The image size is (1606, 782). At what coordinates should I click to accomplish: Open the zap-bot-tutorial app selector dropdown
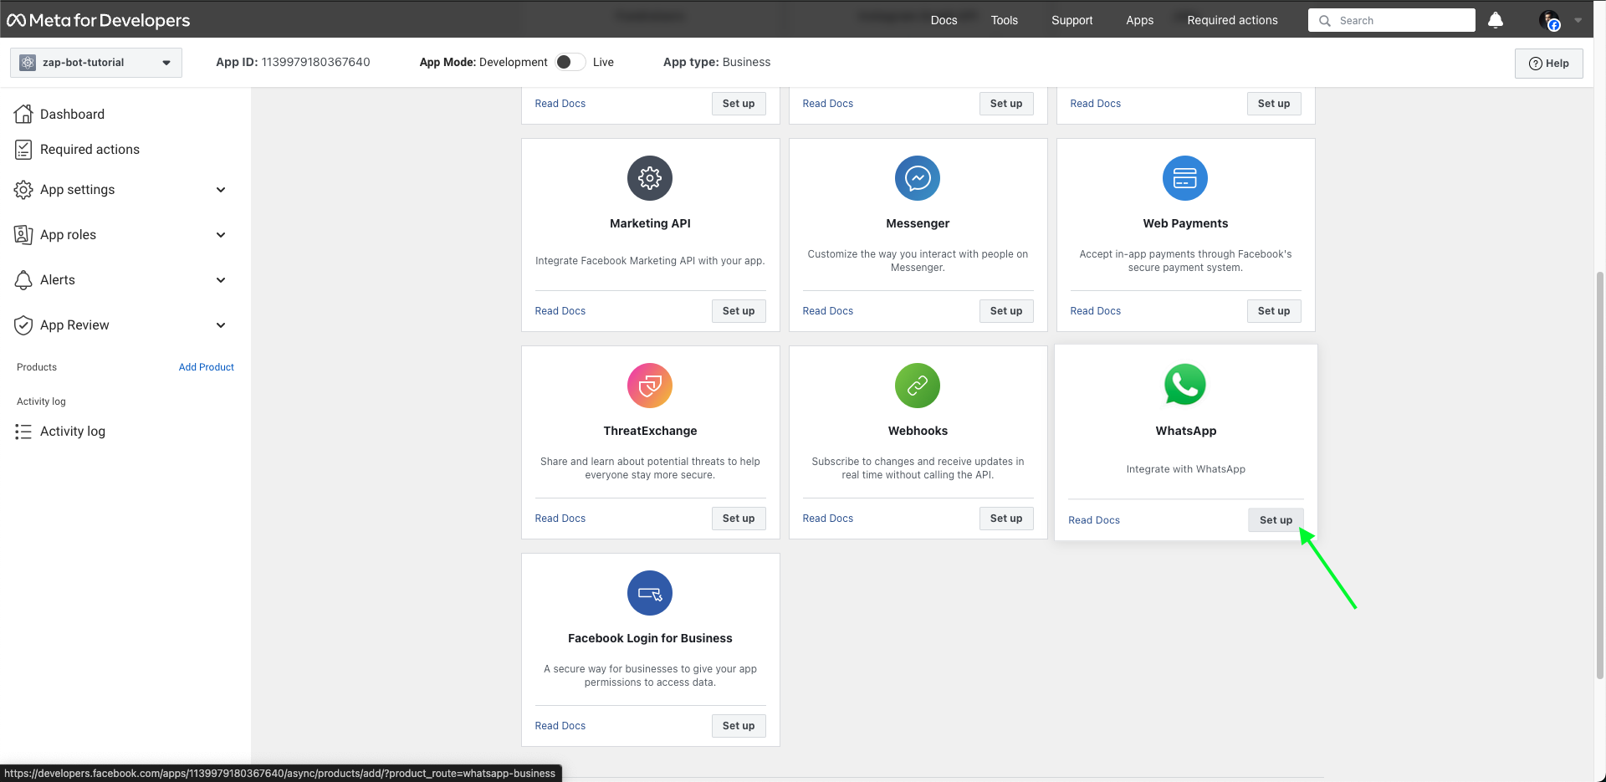[x=96, y=63]
